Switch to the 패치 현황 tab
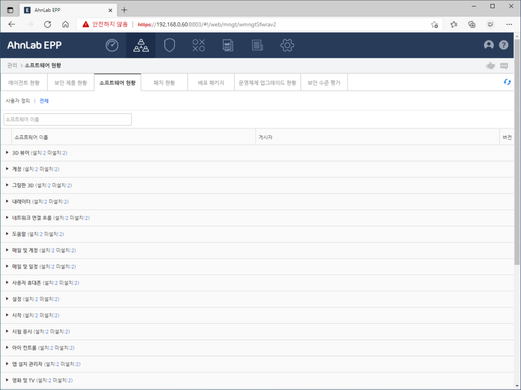Screen dimensions: 521x390 point(164,82)
